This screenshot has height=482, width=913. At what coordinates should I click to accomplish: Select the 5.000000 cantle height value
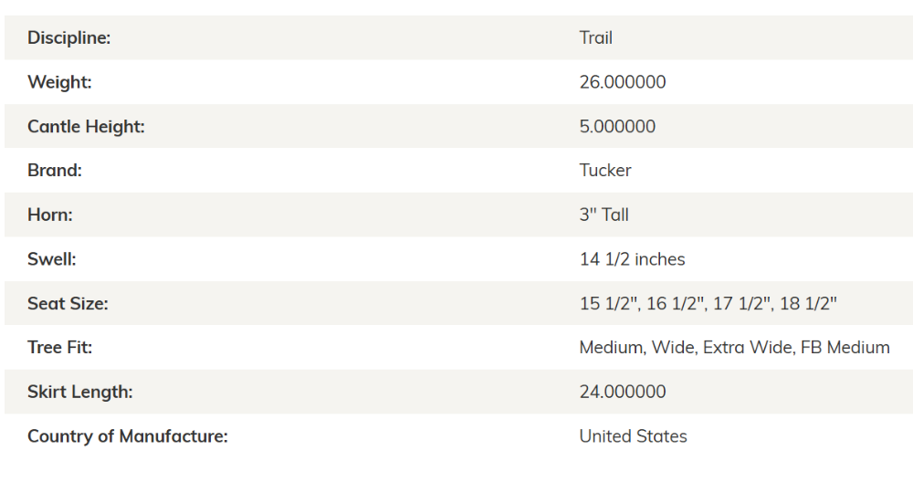coord(617,126)
